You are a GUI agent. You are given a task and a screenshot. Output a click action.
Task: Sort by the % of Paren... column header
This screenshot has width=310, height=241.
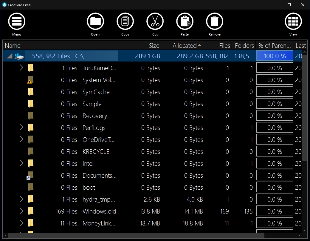[x=275, y=46]
